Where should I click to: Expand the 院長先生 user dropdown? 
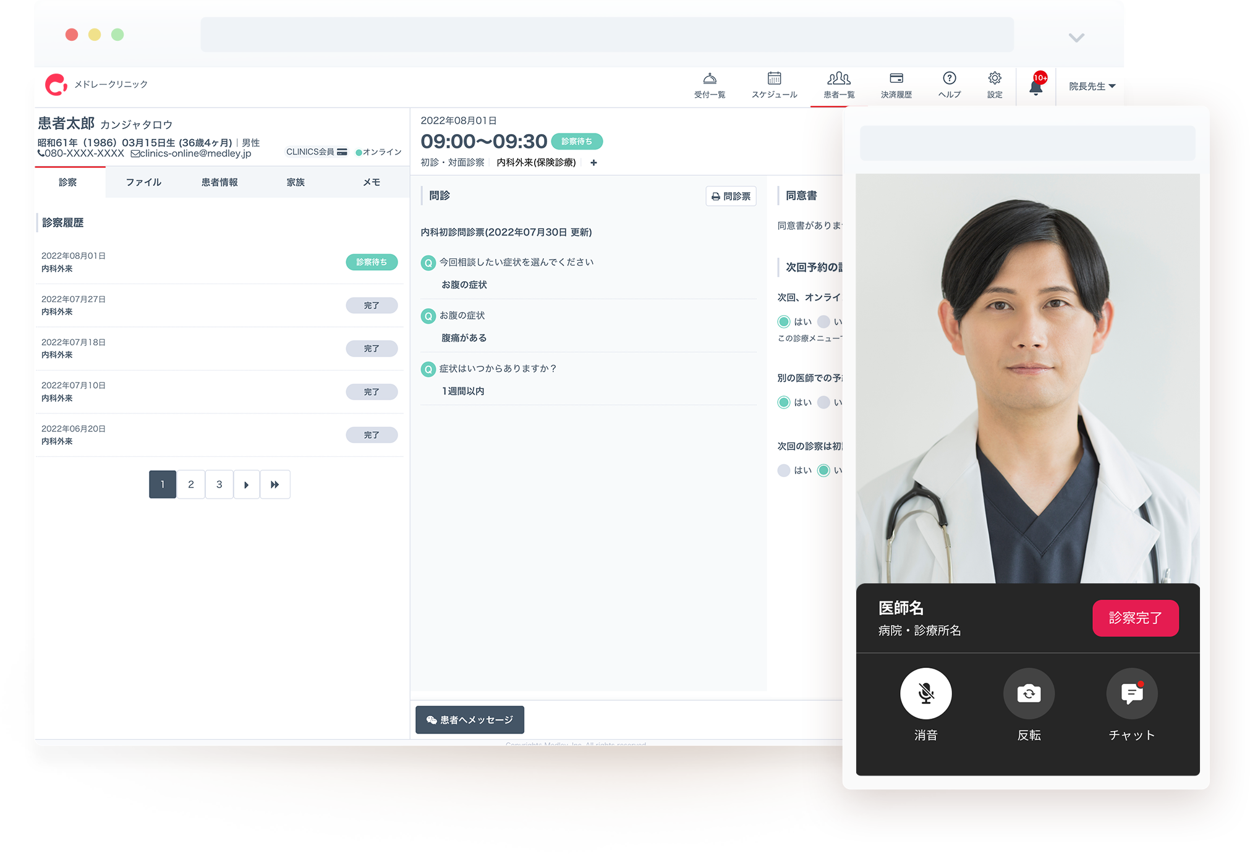coord(1092,87)
